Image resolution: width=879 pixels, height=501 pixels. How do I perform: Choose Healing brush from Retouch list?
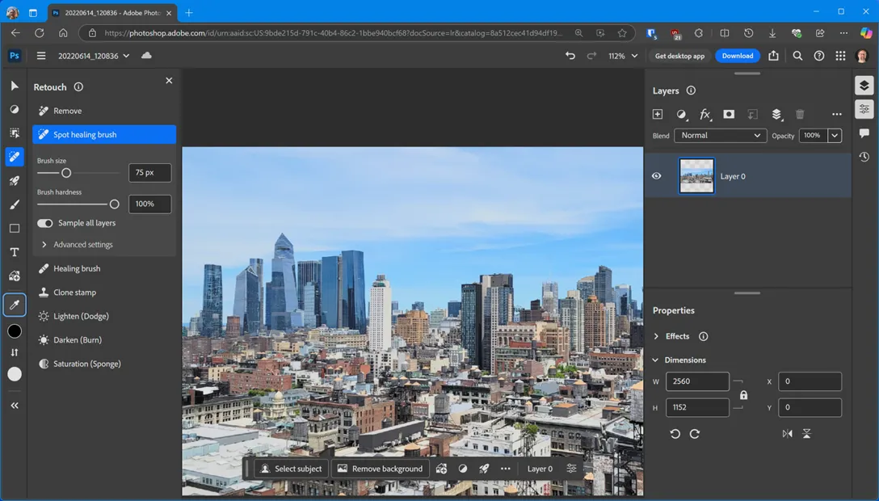[x=77, y=268]
